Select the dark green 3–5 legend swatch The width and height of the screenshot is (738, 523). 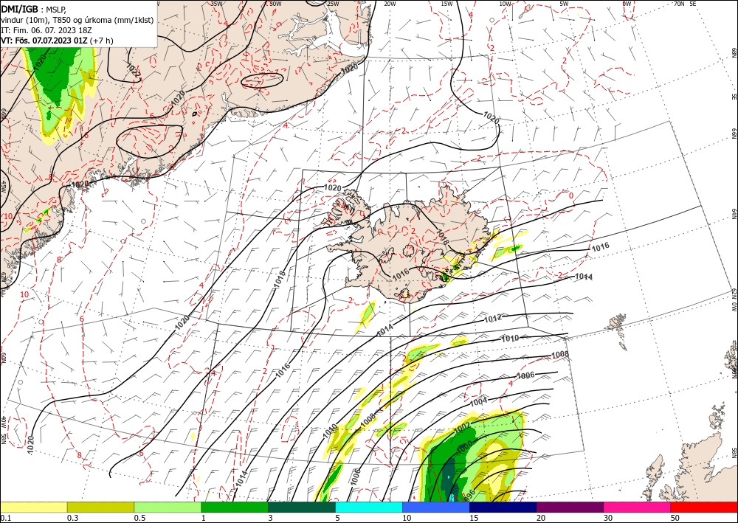[x=302, y=507]
